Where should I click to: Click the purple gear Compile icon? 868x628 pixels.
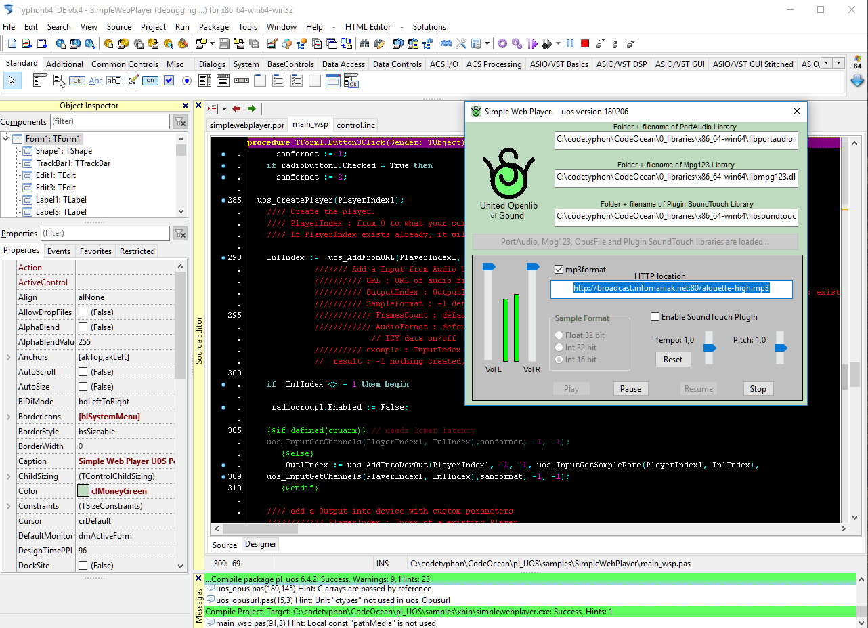click(x=502, y=43)
